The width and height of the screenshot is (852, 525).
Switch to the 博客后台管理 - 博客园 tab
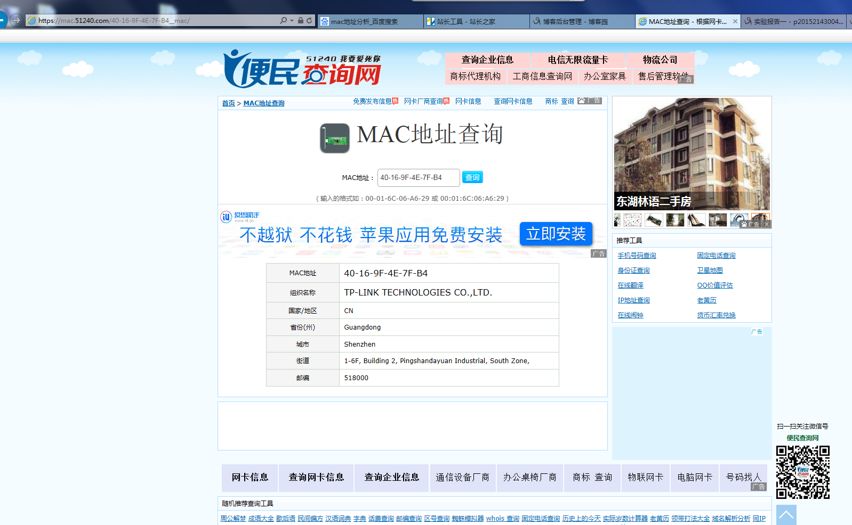tap(583, 21)
